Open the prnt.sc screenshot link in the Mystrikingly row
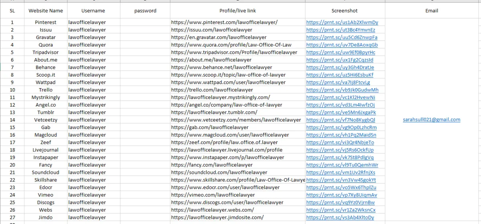This screenshot has width=481, height=224. pyautogui.click(x=341, y=97)
